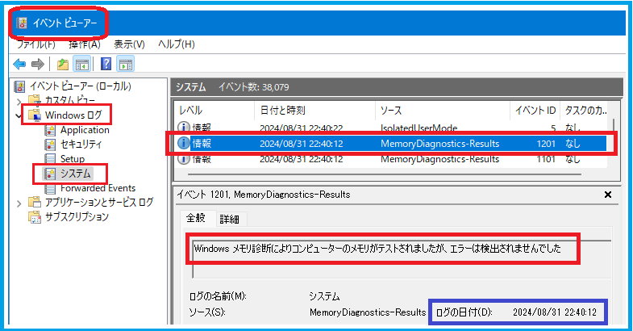The width and height of the screenshot is (633, 331).
Task: Click the Up one level folder icon
Action: 62,64
